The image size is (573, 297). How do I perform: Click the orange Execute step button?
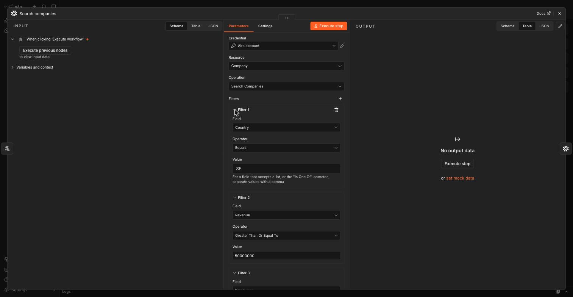coord(329,26)
